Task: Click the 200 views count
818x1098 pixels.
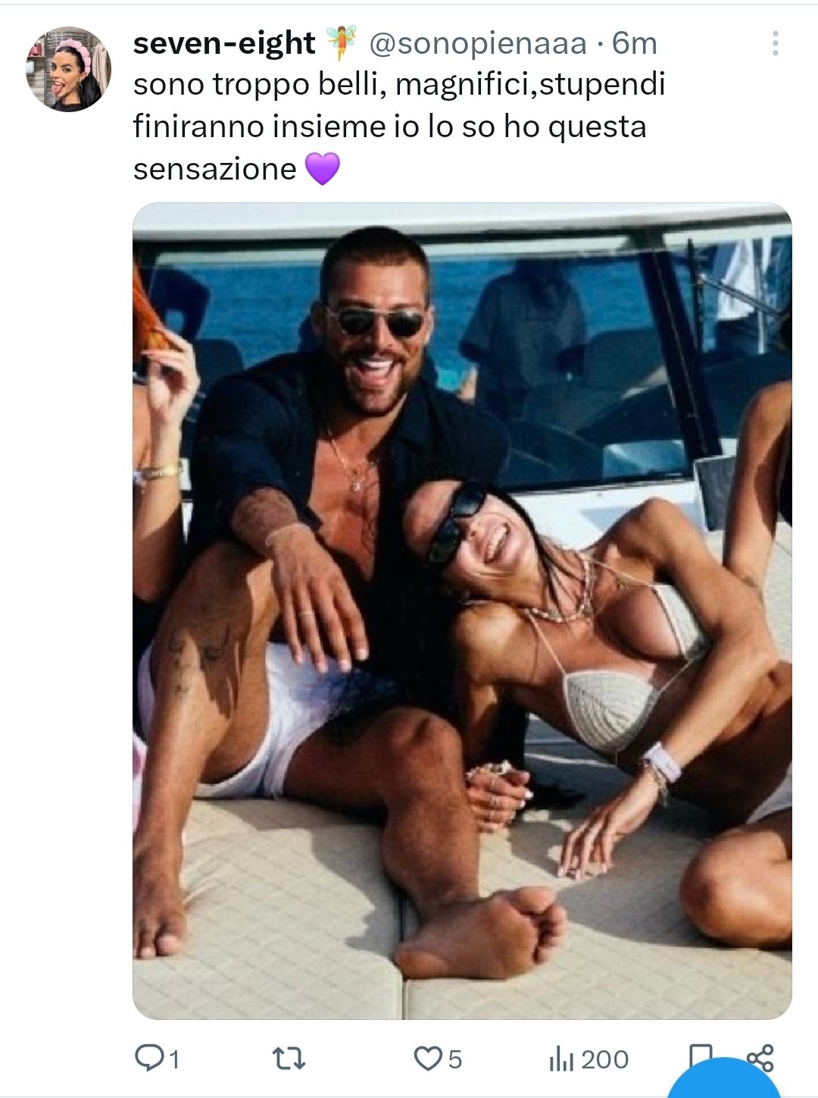Action: (605, 1059)
